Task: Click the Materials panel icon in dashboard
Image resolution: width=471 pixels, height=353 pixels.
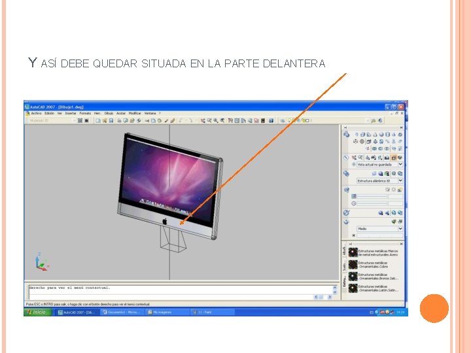Action: coord(346,212)
